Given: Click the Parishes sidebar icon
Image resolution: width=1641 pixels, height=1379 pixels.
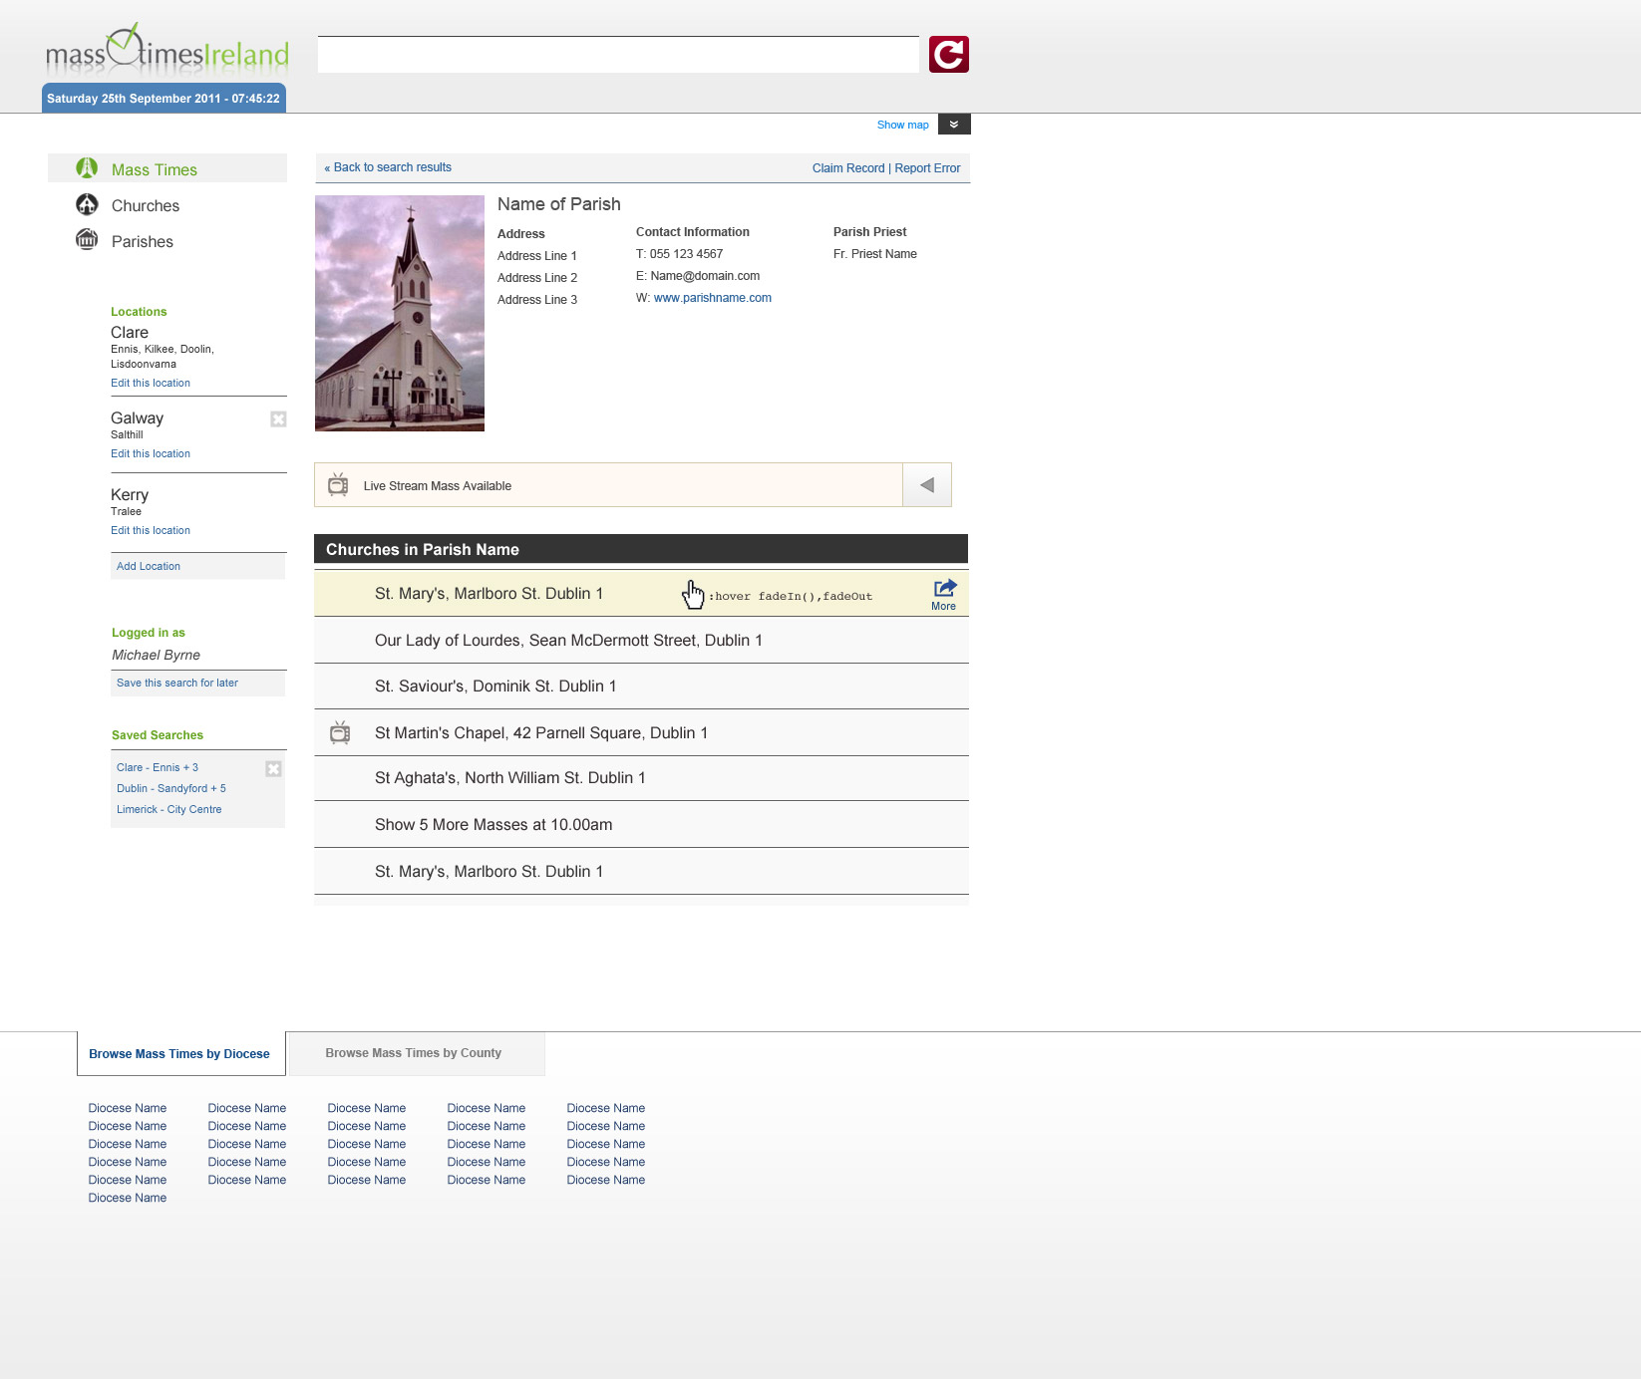Looking at the screenshot, I should (87, 240).
